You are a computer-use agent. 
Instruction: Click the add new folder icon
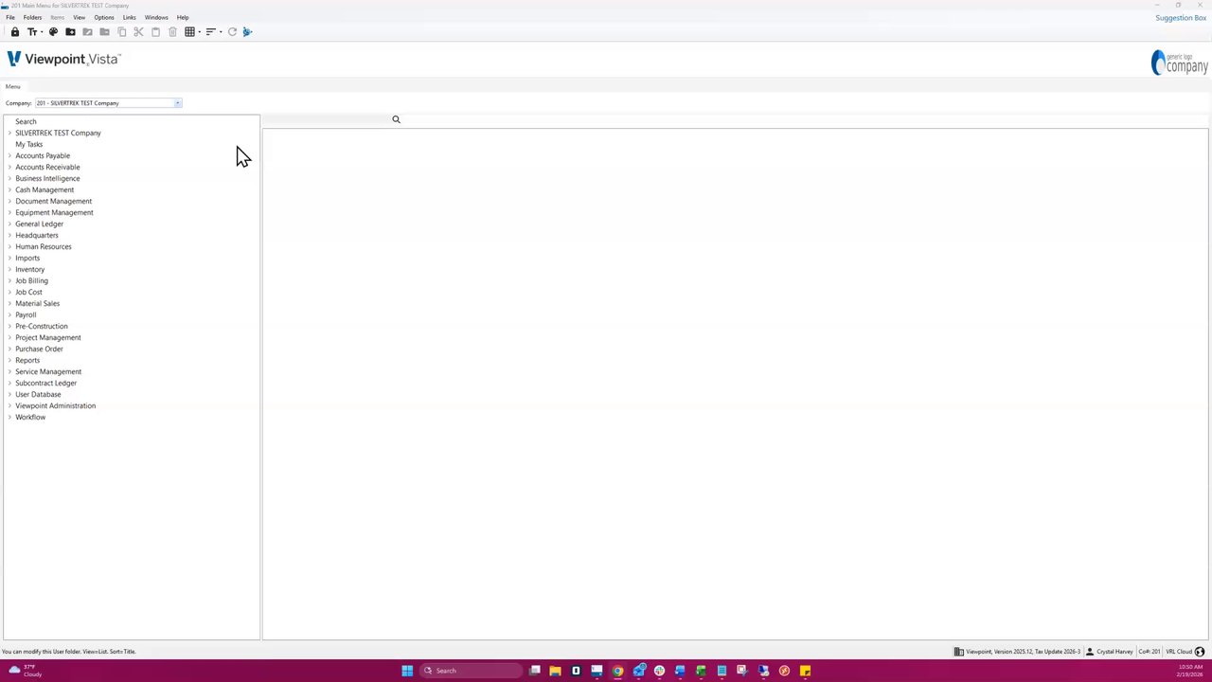coord(70,32)
